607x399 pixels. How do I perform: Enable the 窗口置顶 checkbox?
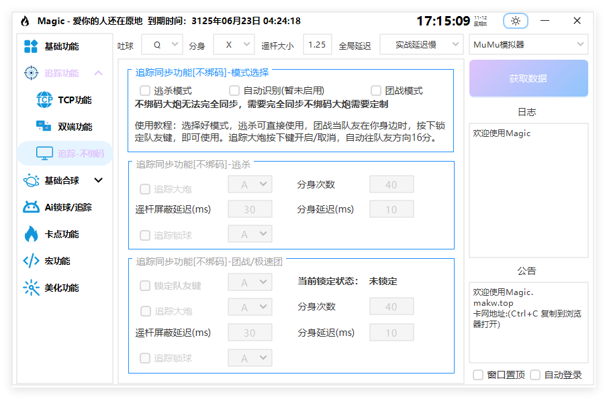pyautogui.click(x=478, y=375)
